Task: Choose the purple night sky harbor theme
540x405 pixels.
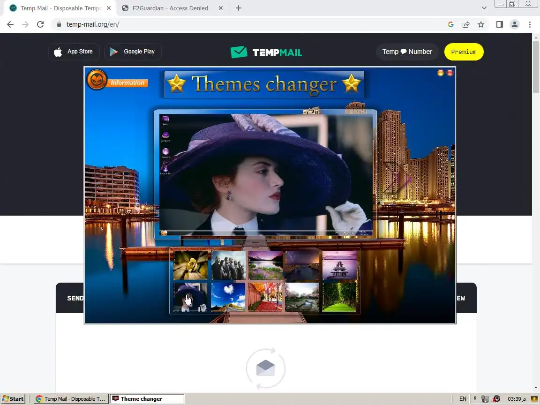Action: [302, 265]
